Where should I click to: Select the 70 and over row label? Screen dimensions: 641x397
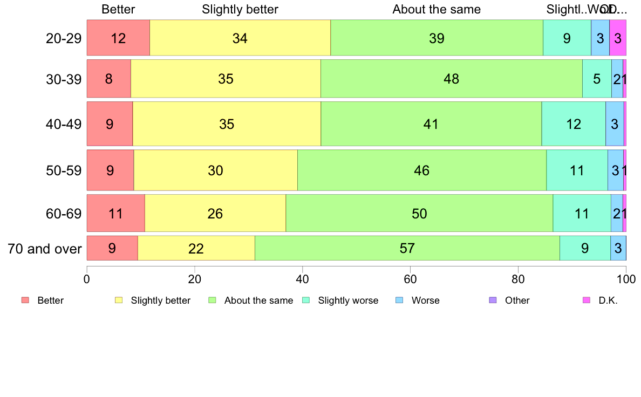tap(45, 249)
